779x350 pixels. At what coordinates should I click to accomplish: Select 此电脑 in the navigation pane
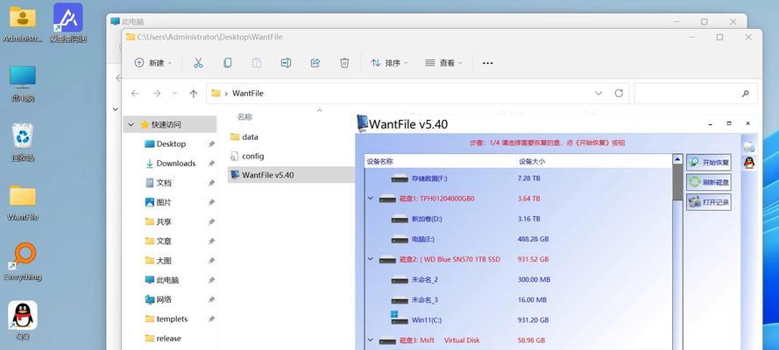click(161, 280)
